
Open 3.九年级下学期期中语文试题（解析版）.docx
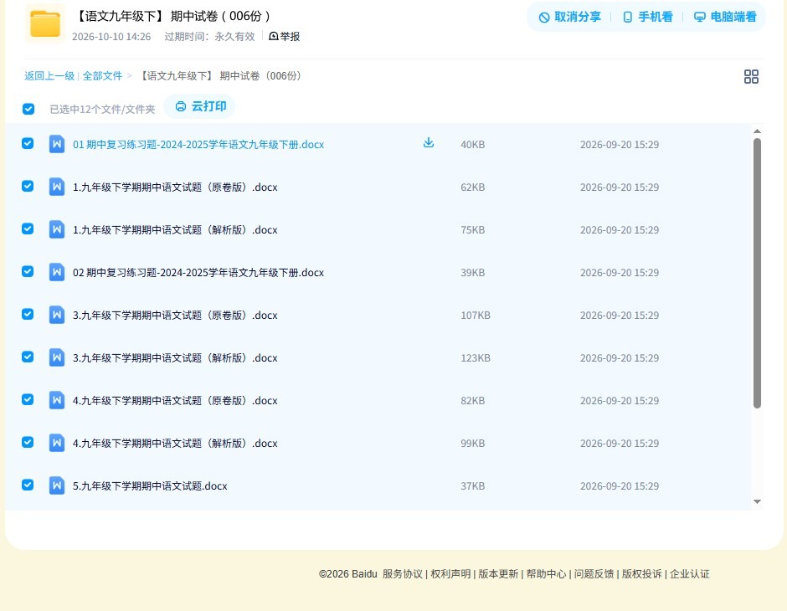coord(175,357)
